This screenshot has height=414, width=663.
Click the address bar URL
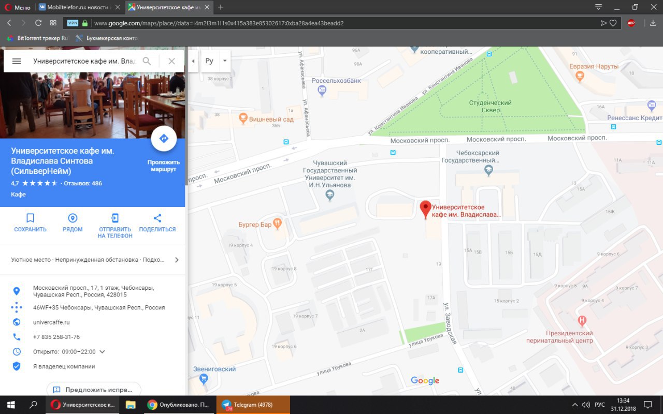point(219,23)
